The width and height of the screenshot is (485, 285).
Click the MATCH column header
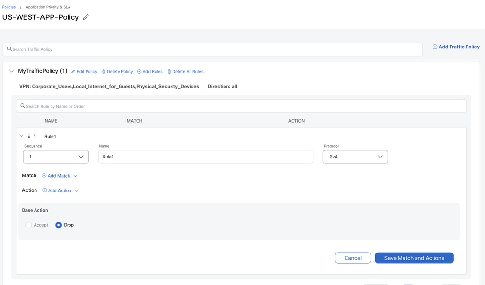(x=135, y=121)
